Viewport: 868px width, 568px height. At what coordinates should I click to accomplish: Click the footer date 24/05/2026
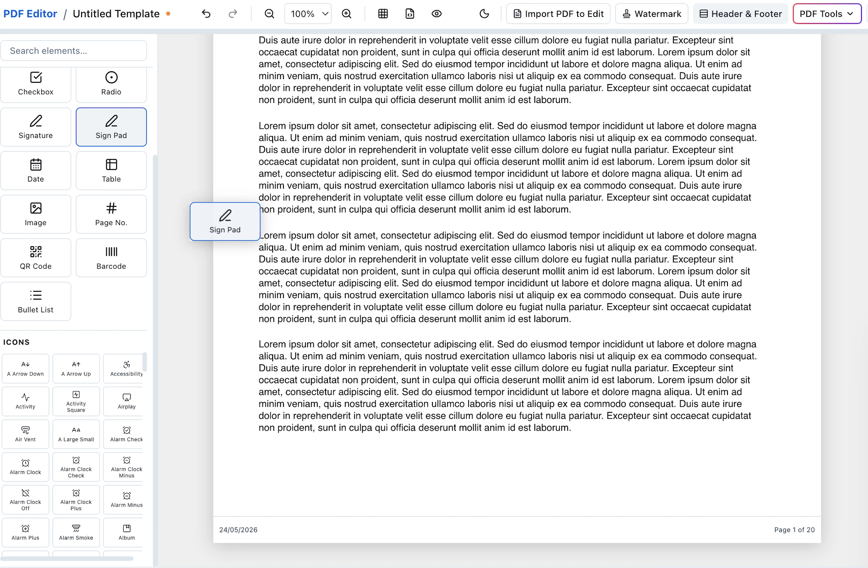(238, 530)
